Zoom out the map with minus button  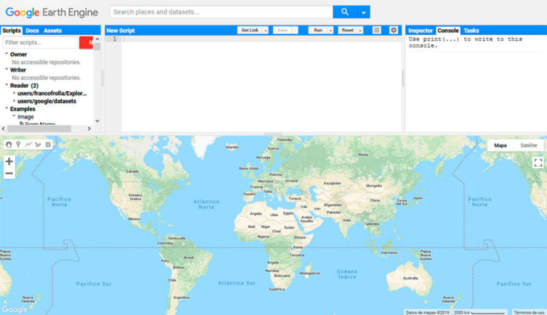click(x=9, y=173)
